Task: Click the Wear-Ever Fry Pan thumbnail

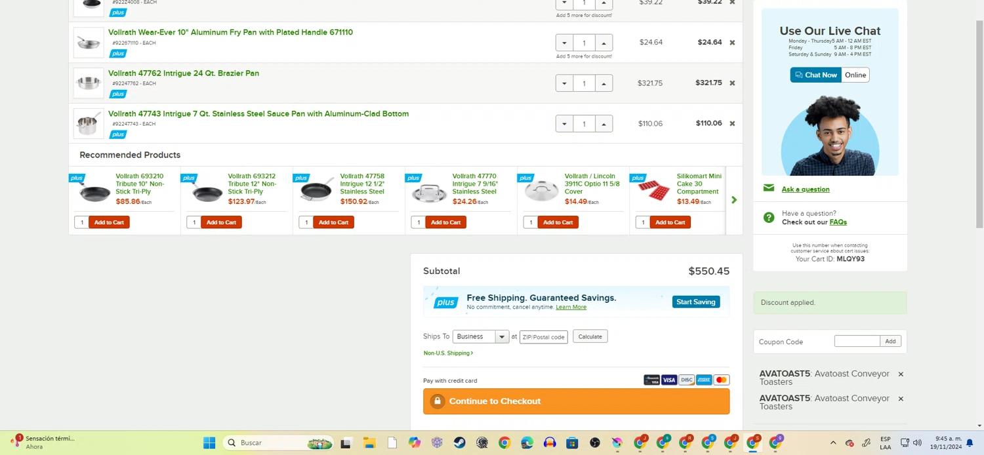Action: point(89,43)
